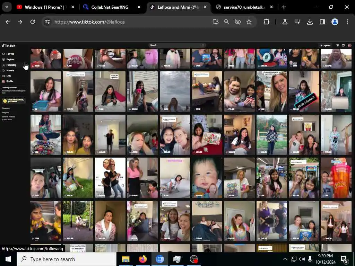Viewport: 355px width, 266px height.
Task: Open the media controls icon
Action: [x=297, y=22]
